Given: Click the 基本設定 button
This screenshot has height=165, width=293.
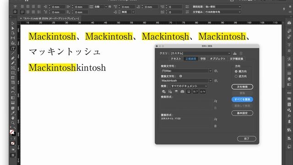Looking at the screenshot, I should click(242, 113).
